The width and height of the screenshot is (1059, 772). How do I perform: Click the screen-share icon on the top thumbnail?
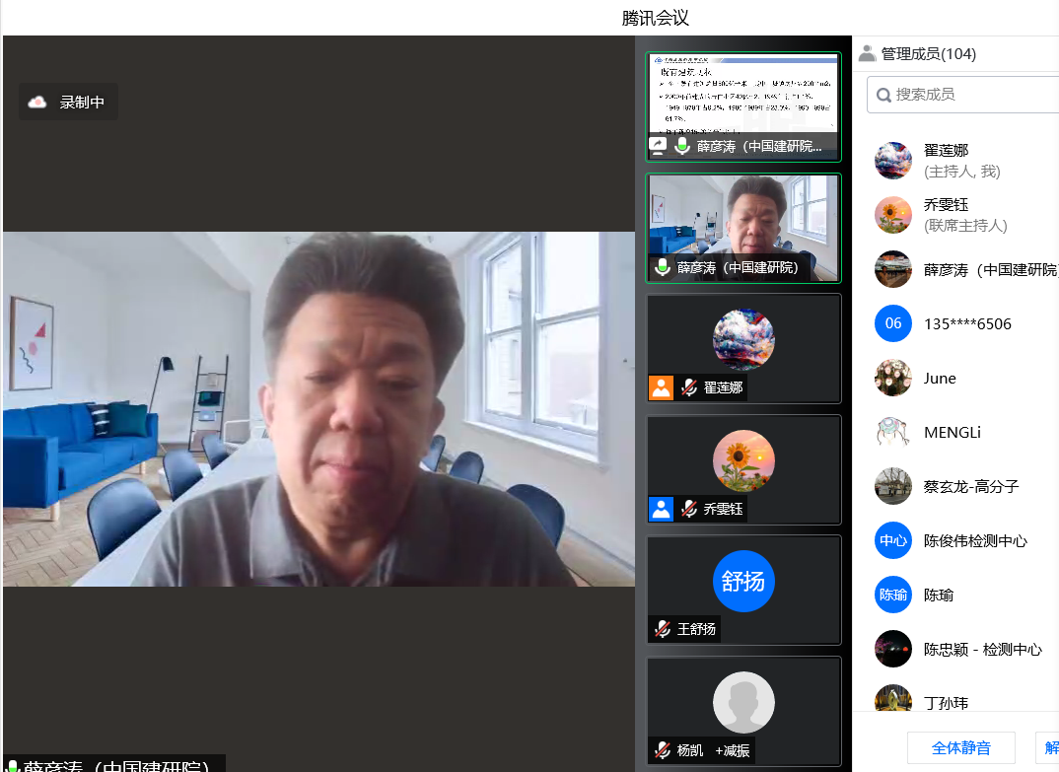(x=658, y=146)
